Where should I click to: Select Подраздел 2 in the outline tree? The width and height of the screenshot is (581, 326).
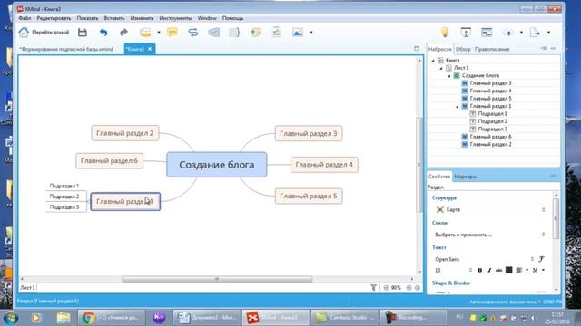tap(492, 121)
